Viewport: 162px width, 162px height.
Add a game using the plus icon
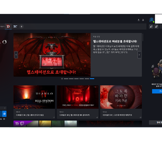coord(22,27)
